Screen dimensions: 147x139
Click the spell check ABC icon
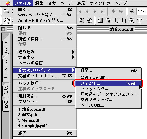(82, 20)
